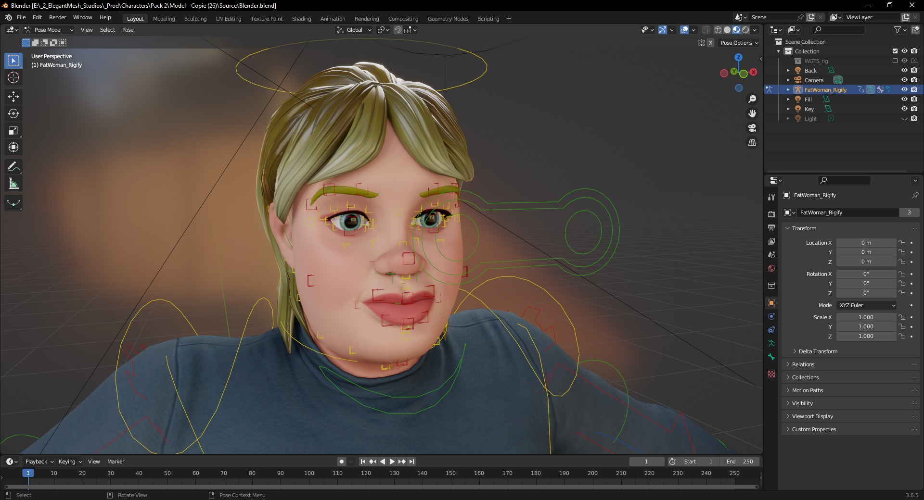924x500 pixels.
Task: Switch to the Sculpting workspace tab
Action: [195, 19]
